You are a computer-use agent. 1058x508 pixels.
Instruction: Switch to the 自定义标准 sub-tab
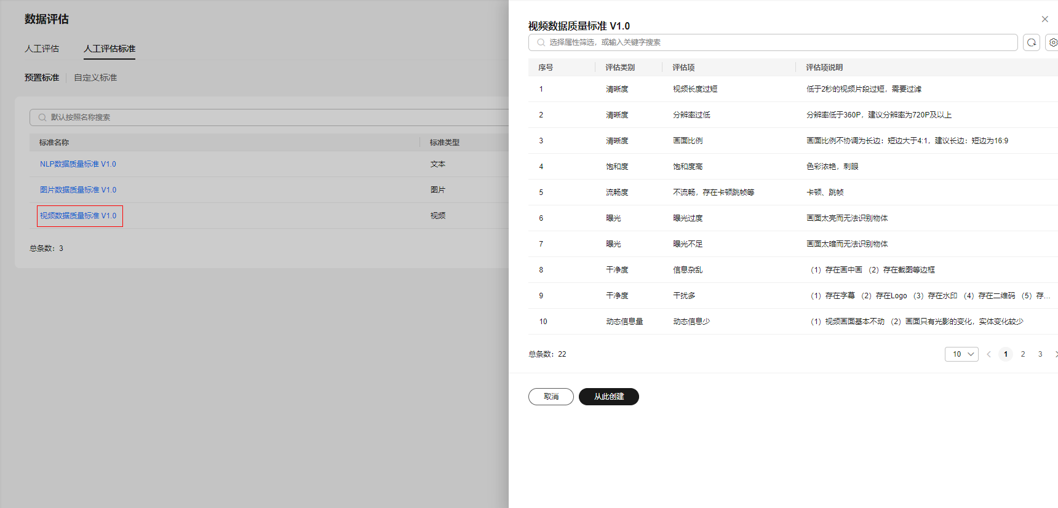pos(95,77)
